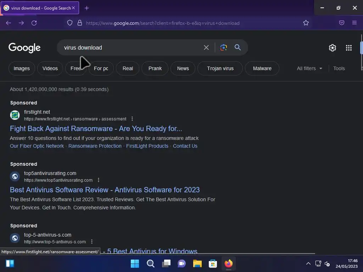This screenshot has width=363, height=272.
Task: Open 'Best Antivirus Software Review' ad link
Action: tap(105, 190)
